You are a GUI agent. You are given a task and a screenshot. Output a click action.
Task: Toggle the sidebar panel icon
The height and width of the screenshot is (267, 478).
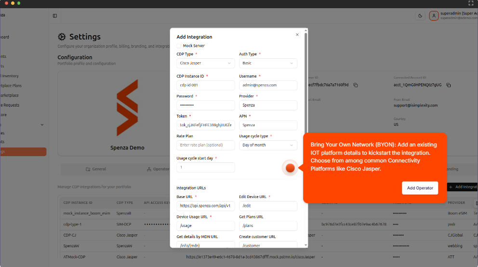point(55,16)
